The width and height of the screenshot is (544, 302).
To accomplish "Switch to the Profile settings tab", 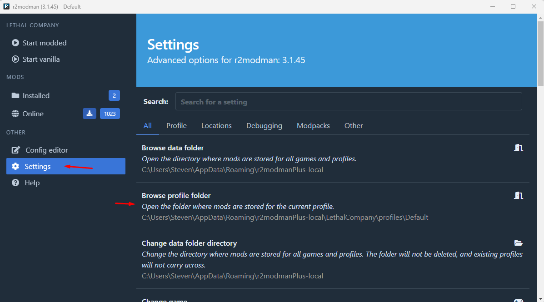I will click(x=176, y=125).
